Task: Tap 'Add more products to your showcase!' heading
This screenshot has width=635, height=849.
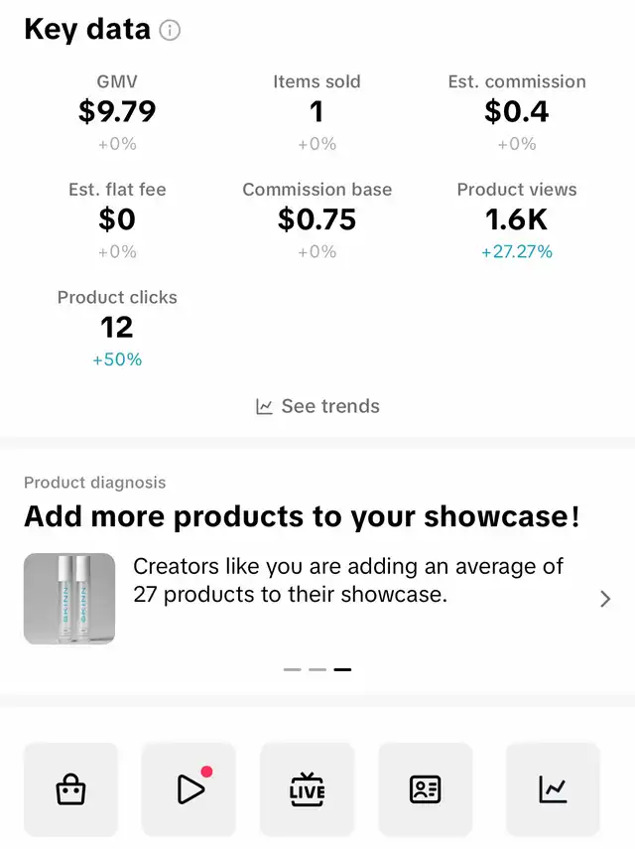Action: click(303, 516)
